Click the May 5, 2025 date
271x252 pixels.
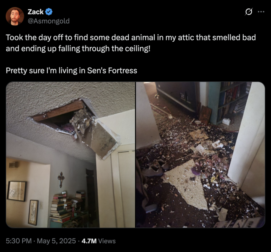pyautogui.click(x=56, y=241)
